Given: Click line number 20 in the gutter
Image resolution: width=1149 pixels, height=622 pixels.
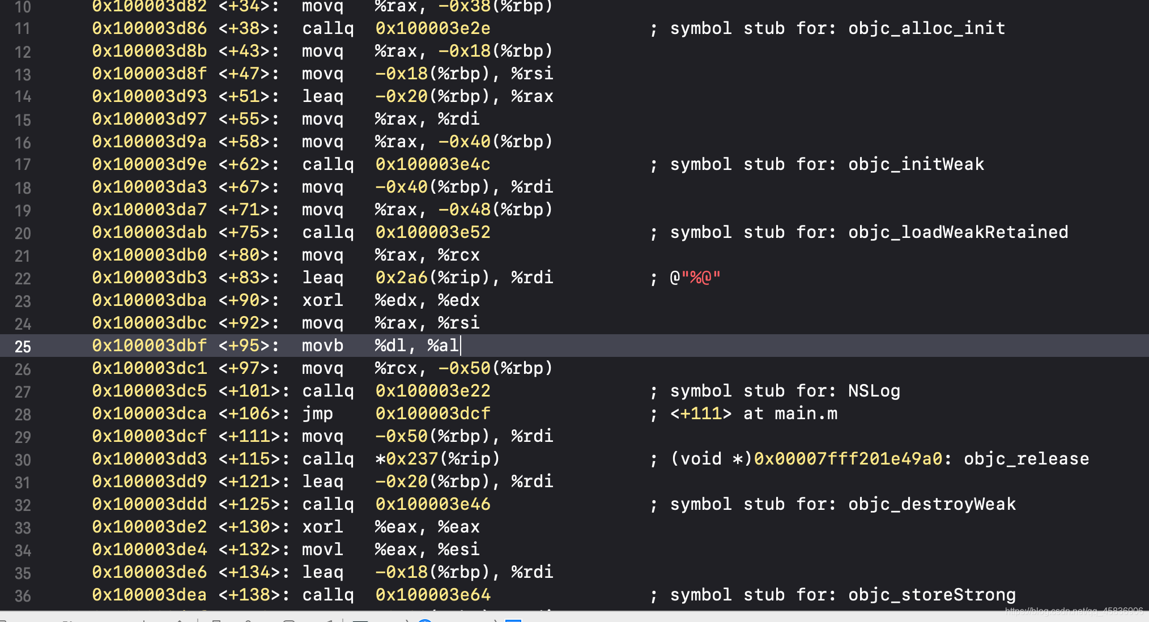Looking at the screenshot, I should (23, 233).
